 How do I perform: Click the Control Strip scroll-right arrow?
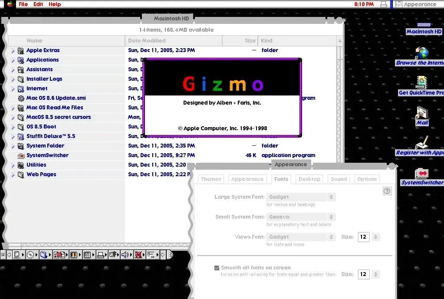[x=162, y=255]
